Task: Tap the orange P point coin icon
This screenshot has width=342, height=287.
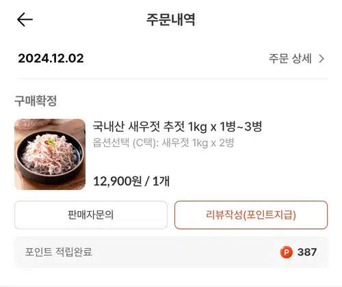Action: (286, 252)
